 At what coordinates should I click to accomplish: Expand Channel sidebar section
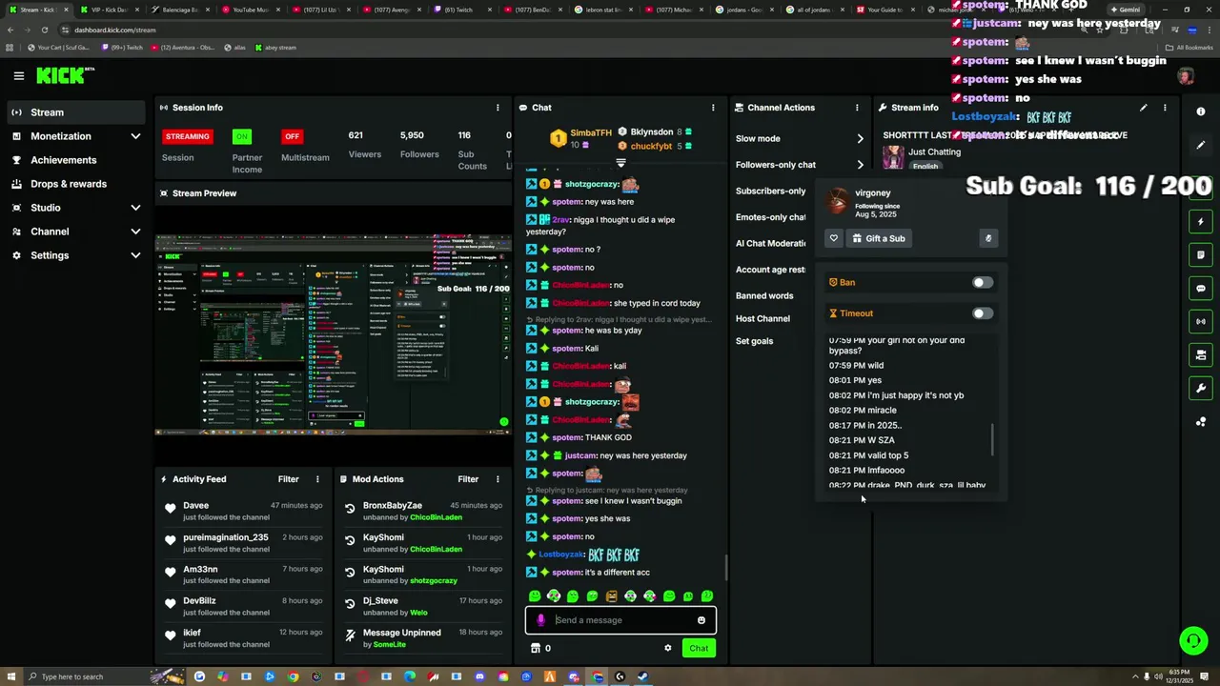(135, 232)
